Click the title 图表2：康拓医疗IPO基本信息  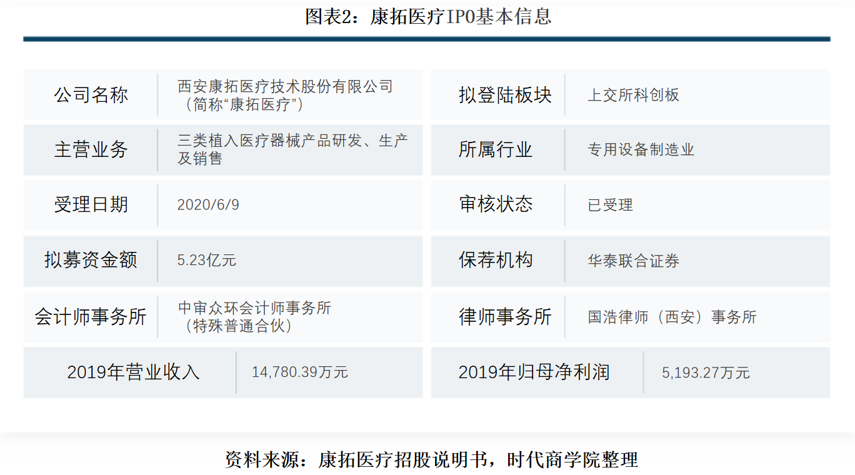pyautogui.click(x=428, y=16)
